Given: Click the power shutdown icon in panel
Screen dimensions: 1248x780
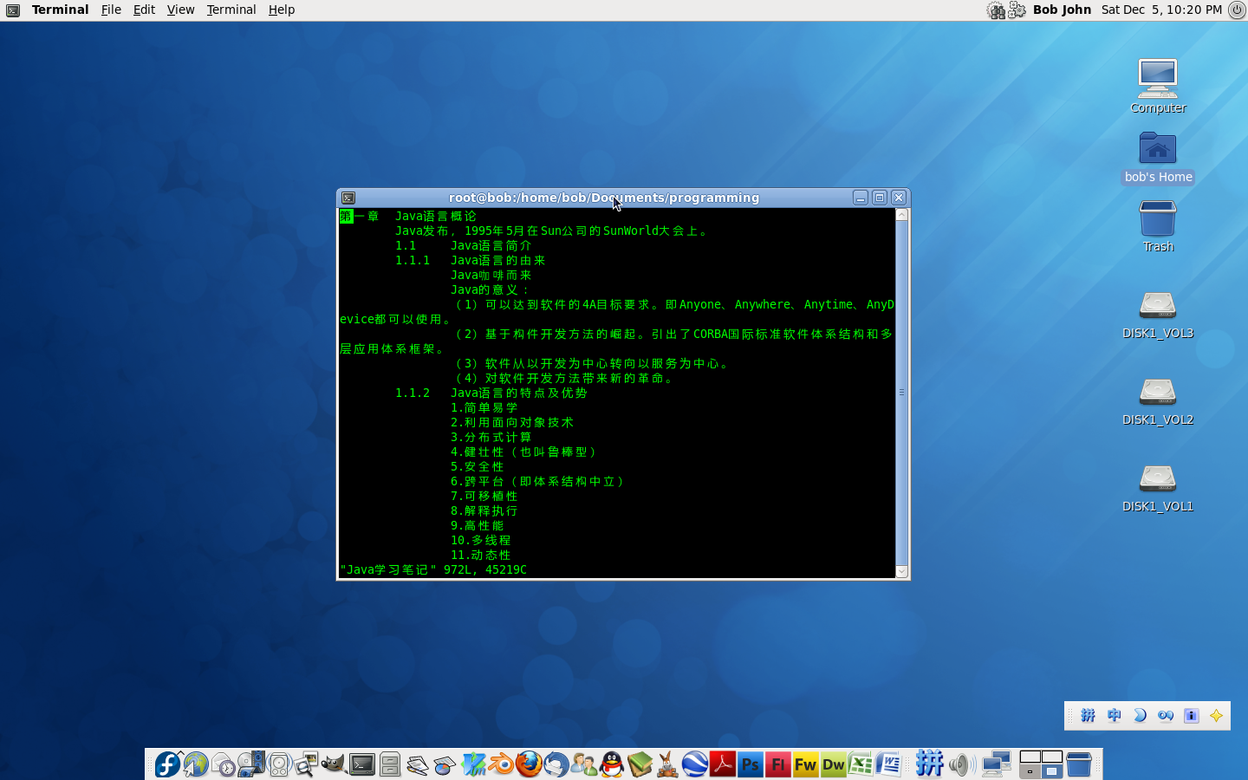Looking at the screenshot, I should click(x=1237, y=10).
